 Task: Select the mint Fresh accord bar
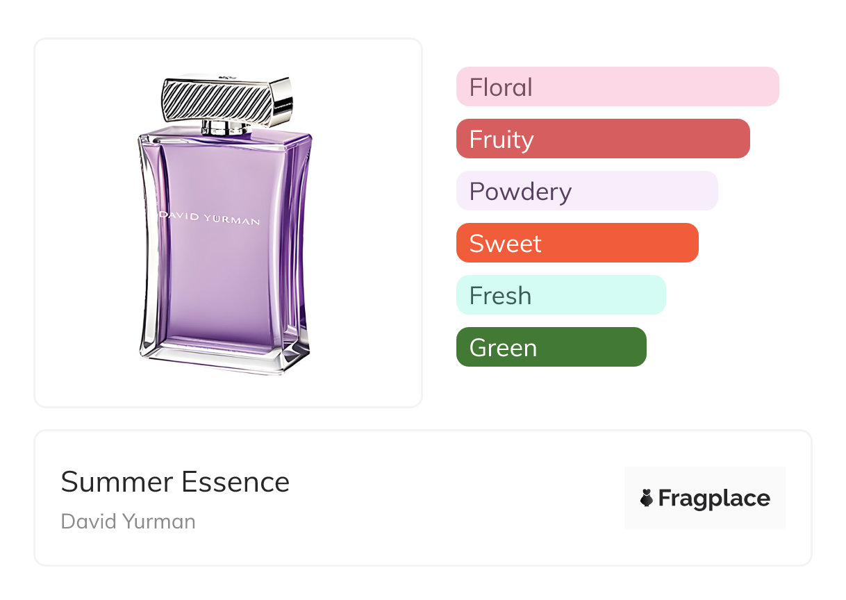click(x=561, y=295)
